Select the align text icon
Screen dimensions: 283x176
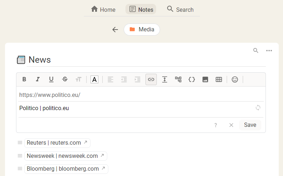110,79
